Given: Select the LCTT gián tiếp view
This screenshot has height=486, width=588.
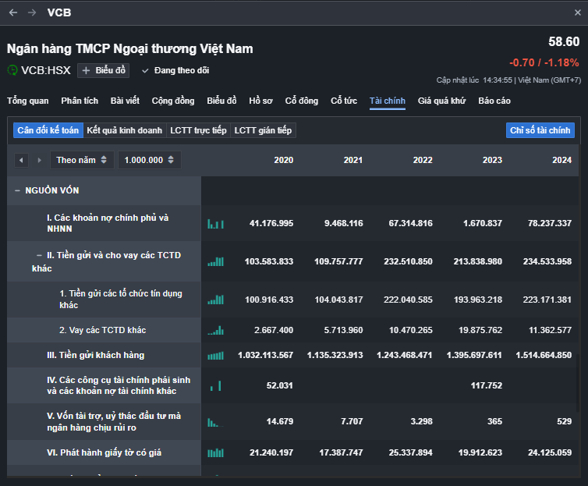Looking at the screenshot, I should [x=263, y=130].
